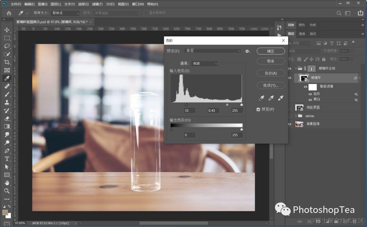Open the 预设 preset dropdown
Screen dimensions: 367x227
(213, 51)
